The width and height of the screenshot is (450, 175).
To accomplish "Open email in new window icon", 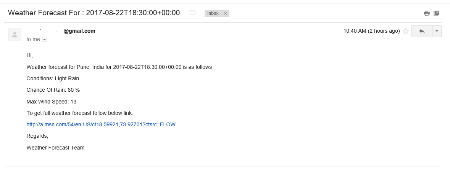I will click(x=436, y=13).
